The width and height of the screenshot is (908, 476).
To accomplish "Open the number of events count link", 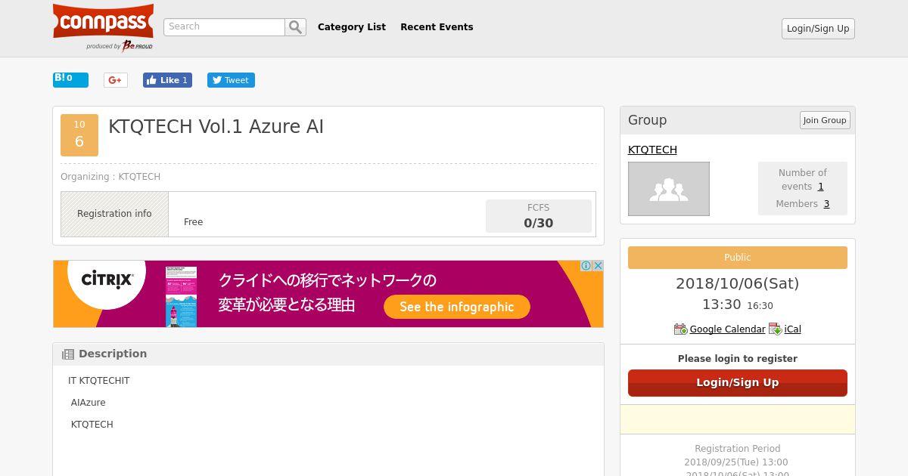I will 820,187.
